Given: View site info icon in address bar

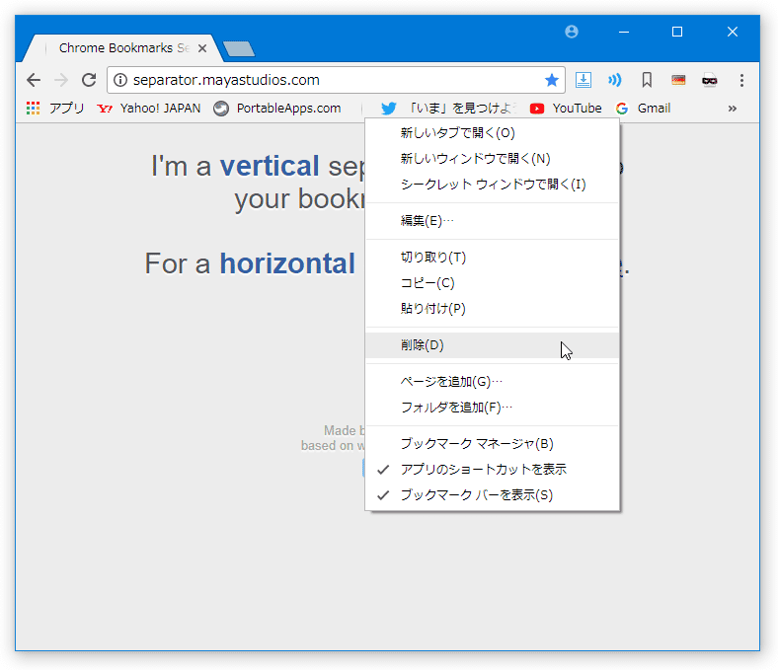Looking at the screenshot, I should [x=120, y=80].
